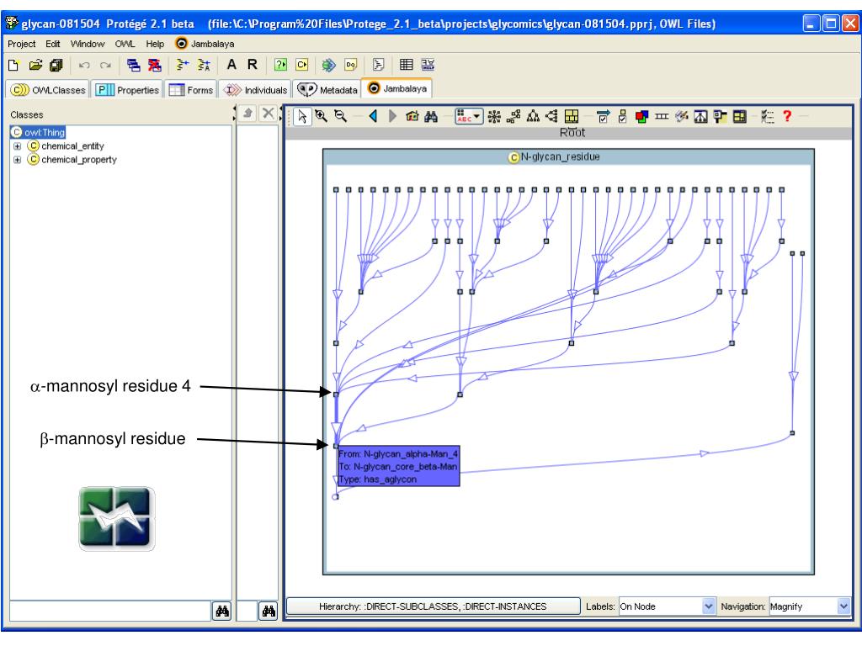This screenshot has height=646, width=862.
Task: Activate the zoom out magnifier tool
Action: click(x=341, y=116)
